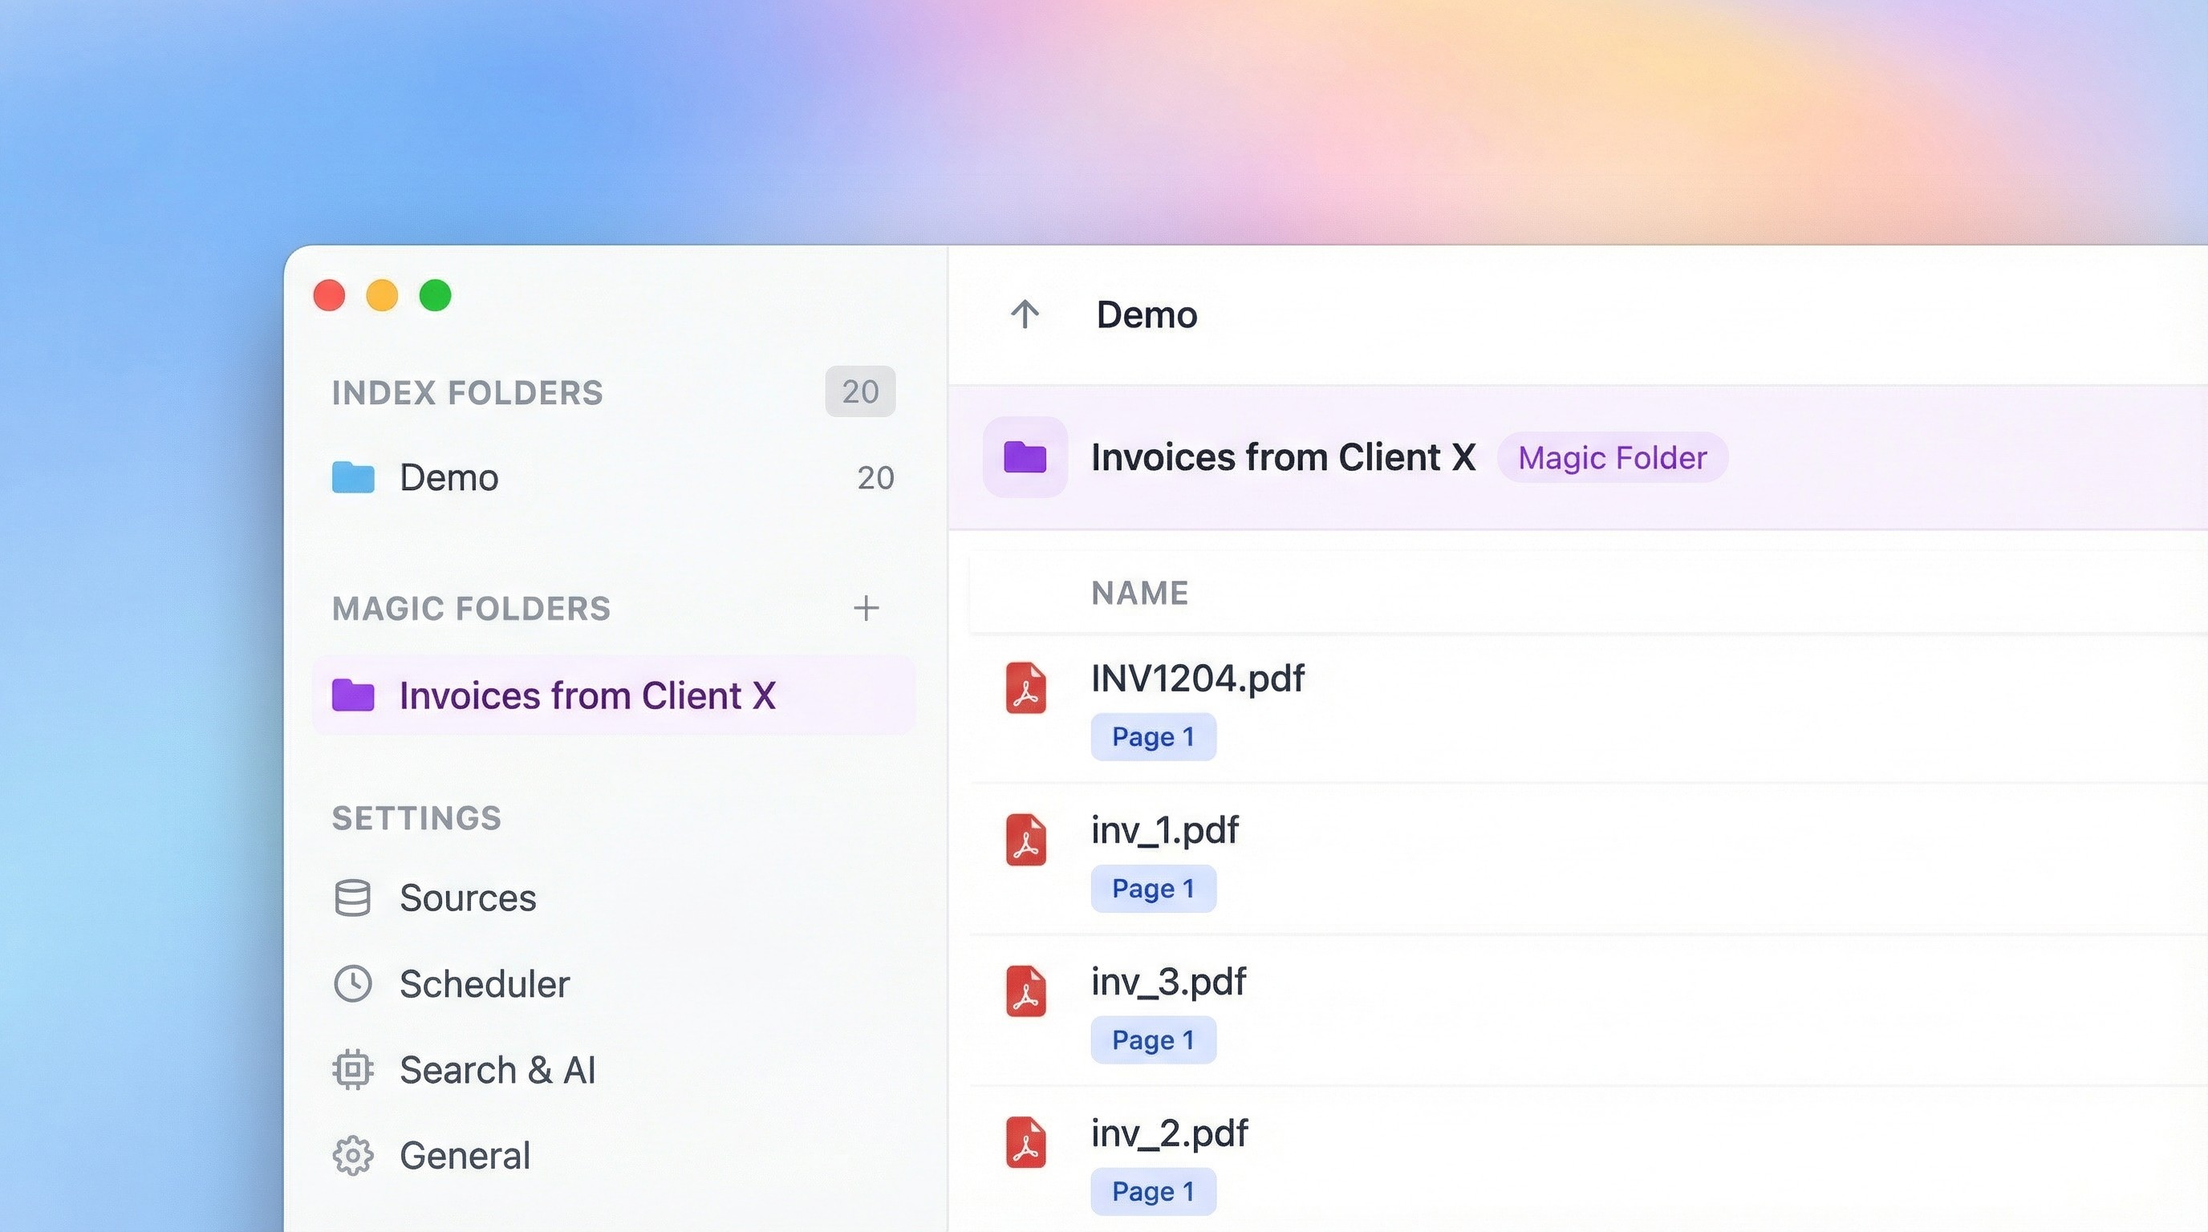Viewport: 2208px width, 1232px height.
Task: Click the blue Demo folder icon in sidebar
Action: click(353, 477)
